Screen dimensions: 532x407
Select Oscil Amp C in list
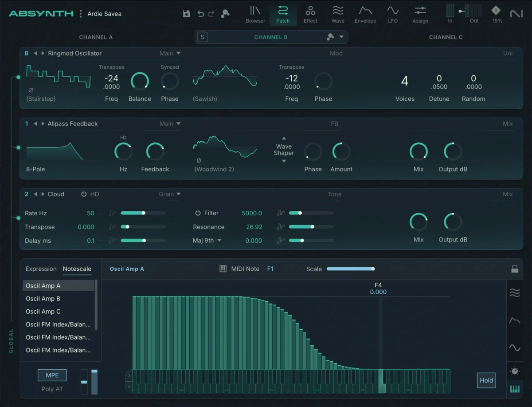coord(58,312)
